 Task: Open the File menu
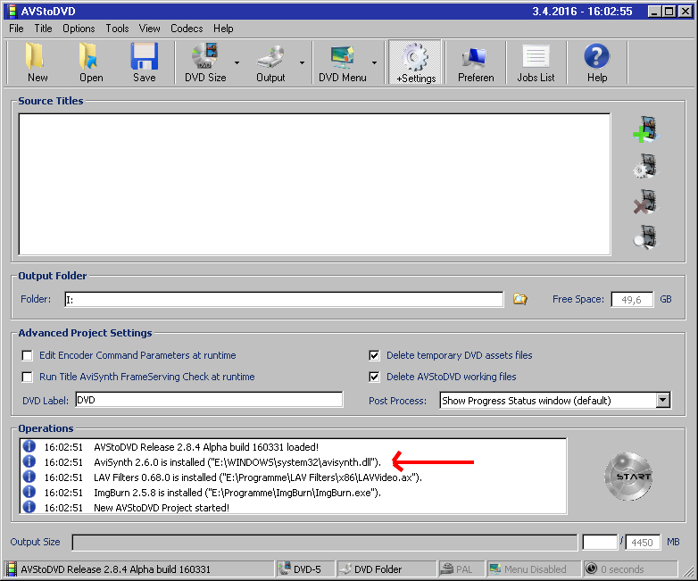[16, 29]
